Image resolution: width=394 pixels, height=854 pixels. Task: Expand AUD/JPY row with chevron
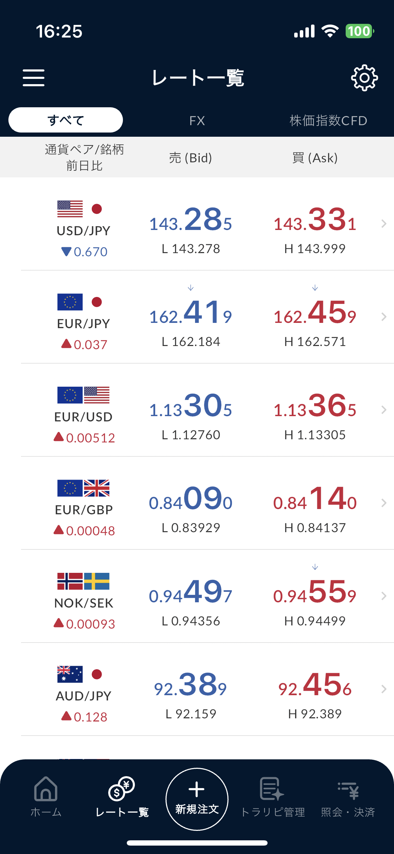[x=384, y=689]
